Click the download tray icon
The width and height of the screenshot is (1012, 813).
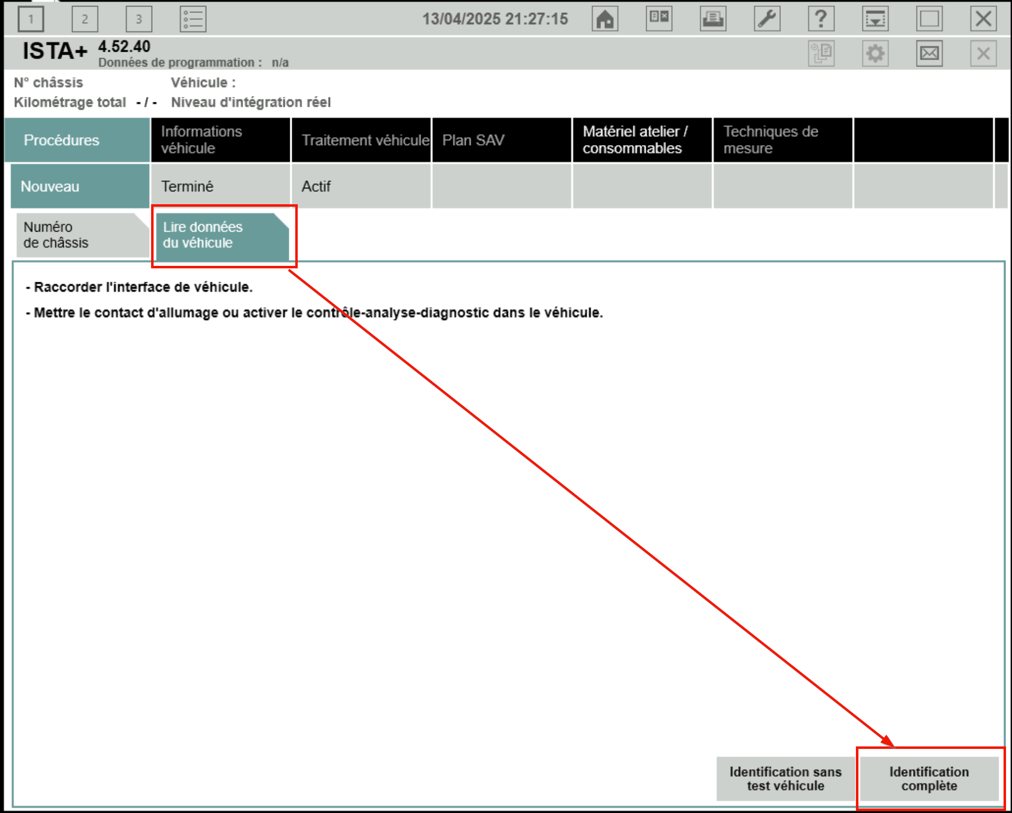[875, 19]
